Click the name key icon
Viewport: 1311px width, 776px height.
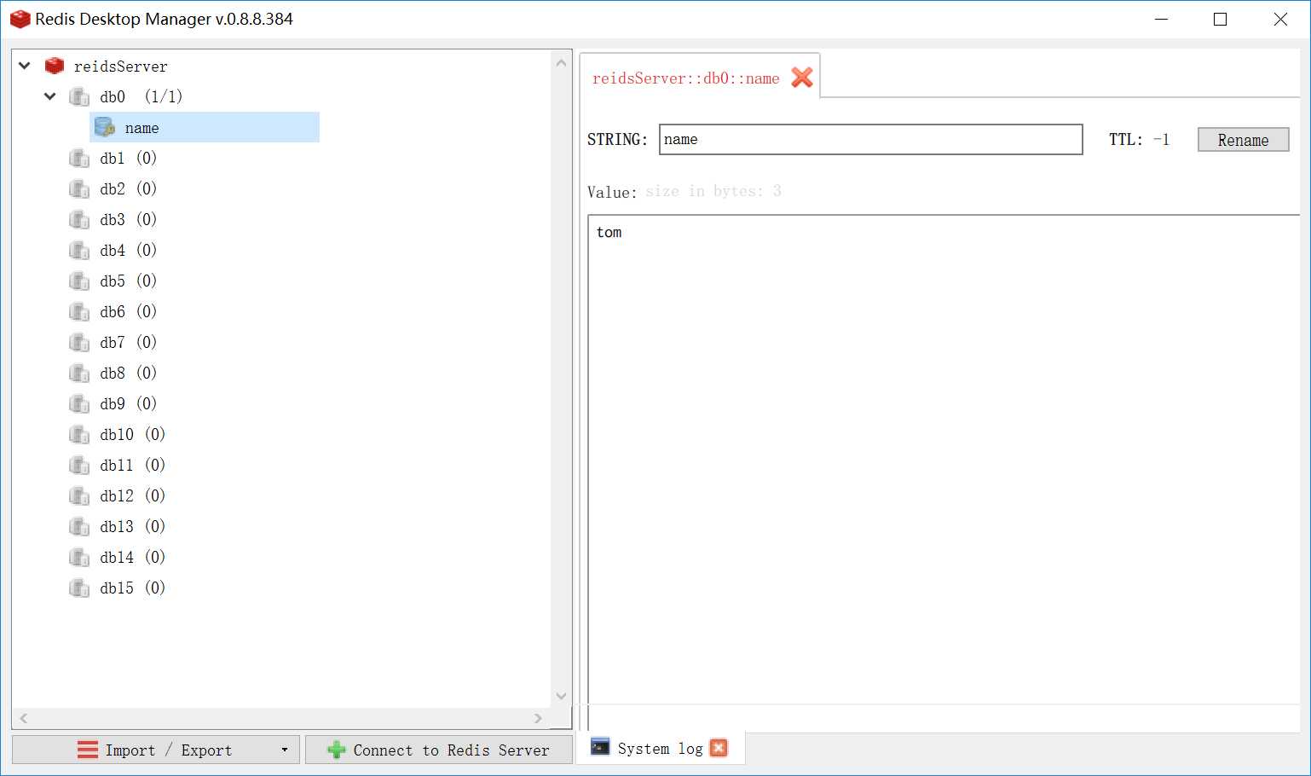pyautogui.click(x=104, y=127)
